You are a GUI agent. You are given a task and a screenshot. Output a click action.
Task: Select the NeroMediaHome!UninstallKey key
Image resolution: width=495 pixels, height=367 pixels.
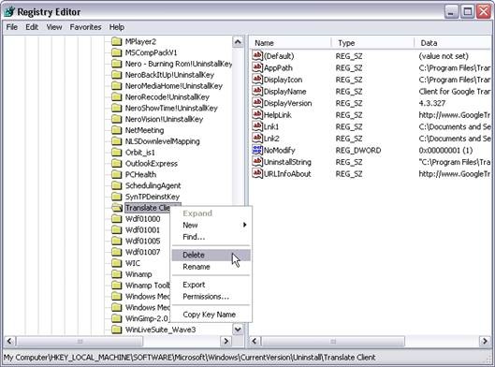(x=174, y=86)
